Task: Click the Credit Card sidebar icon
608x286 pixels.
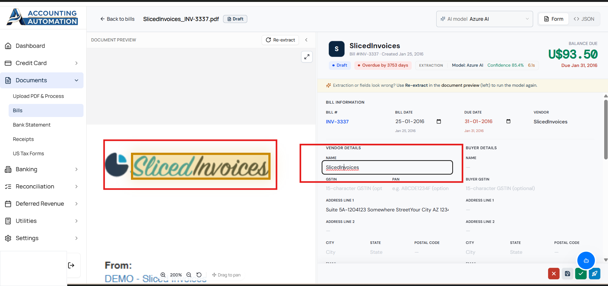Action: (x=8, y=63)
